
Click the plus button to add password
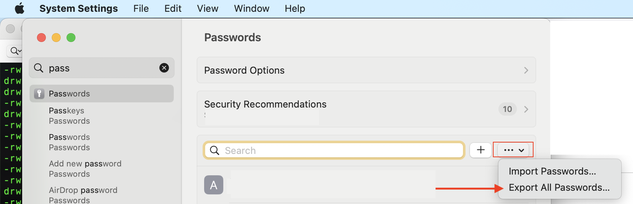[x=480, y=150]
